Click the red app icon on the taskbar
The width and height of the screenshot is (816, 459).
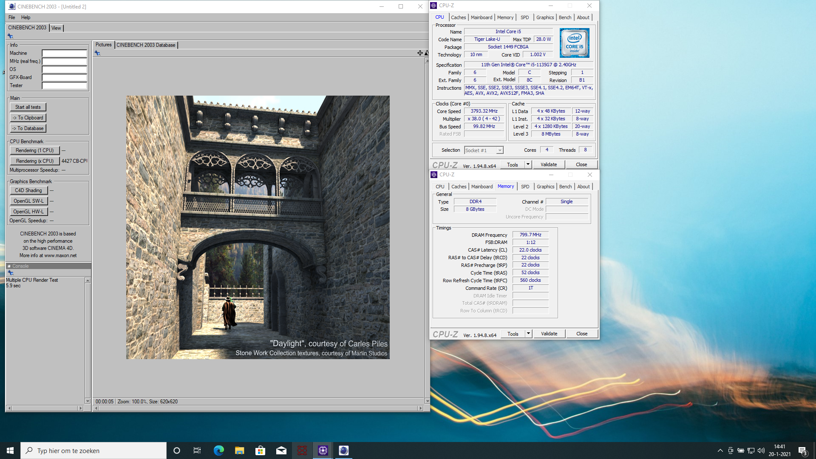pyautogui.click(x=302, y=450)
